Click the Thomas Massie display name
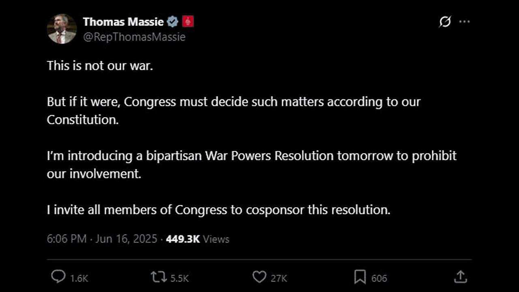The width and height of the screenshot is (519, 292). tap(123, 22)
